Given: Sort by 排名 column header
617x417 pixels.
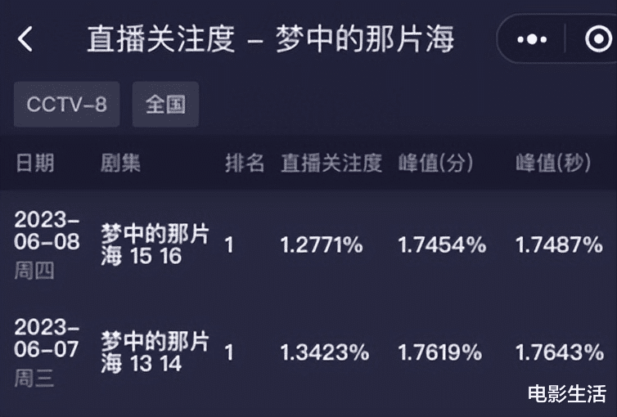Looking at the screenshot, I should click(245, 163).
